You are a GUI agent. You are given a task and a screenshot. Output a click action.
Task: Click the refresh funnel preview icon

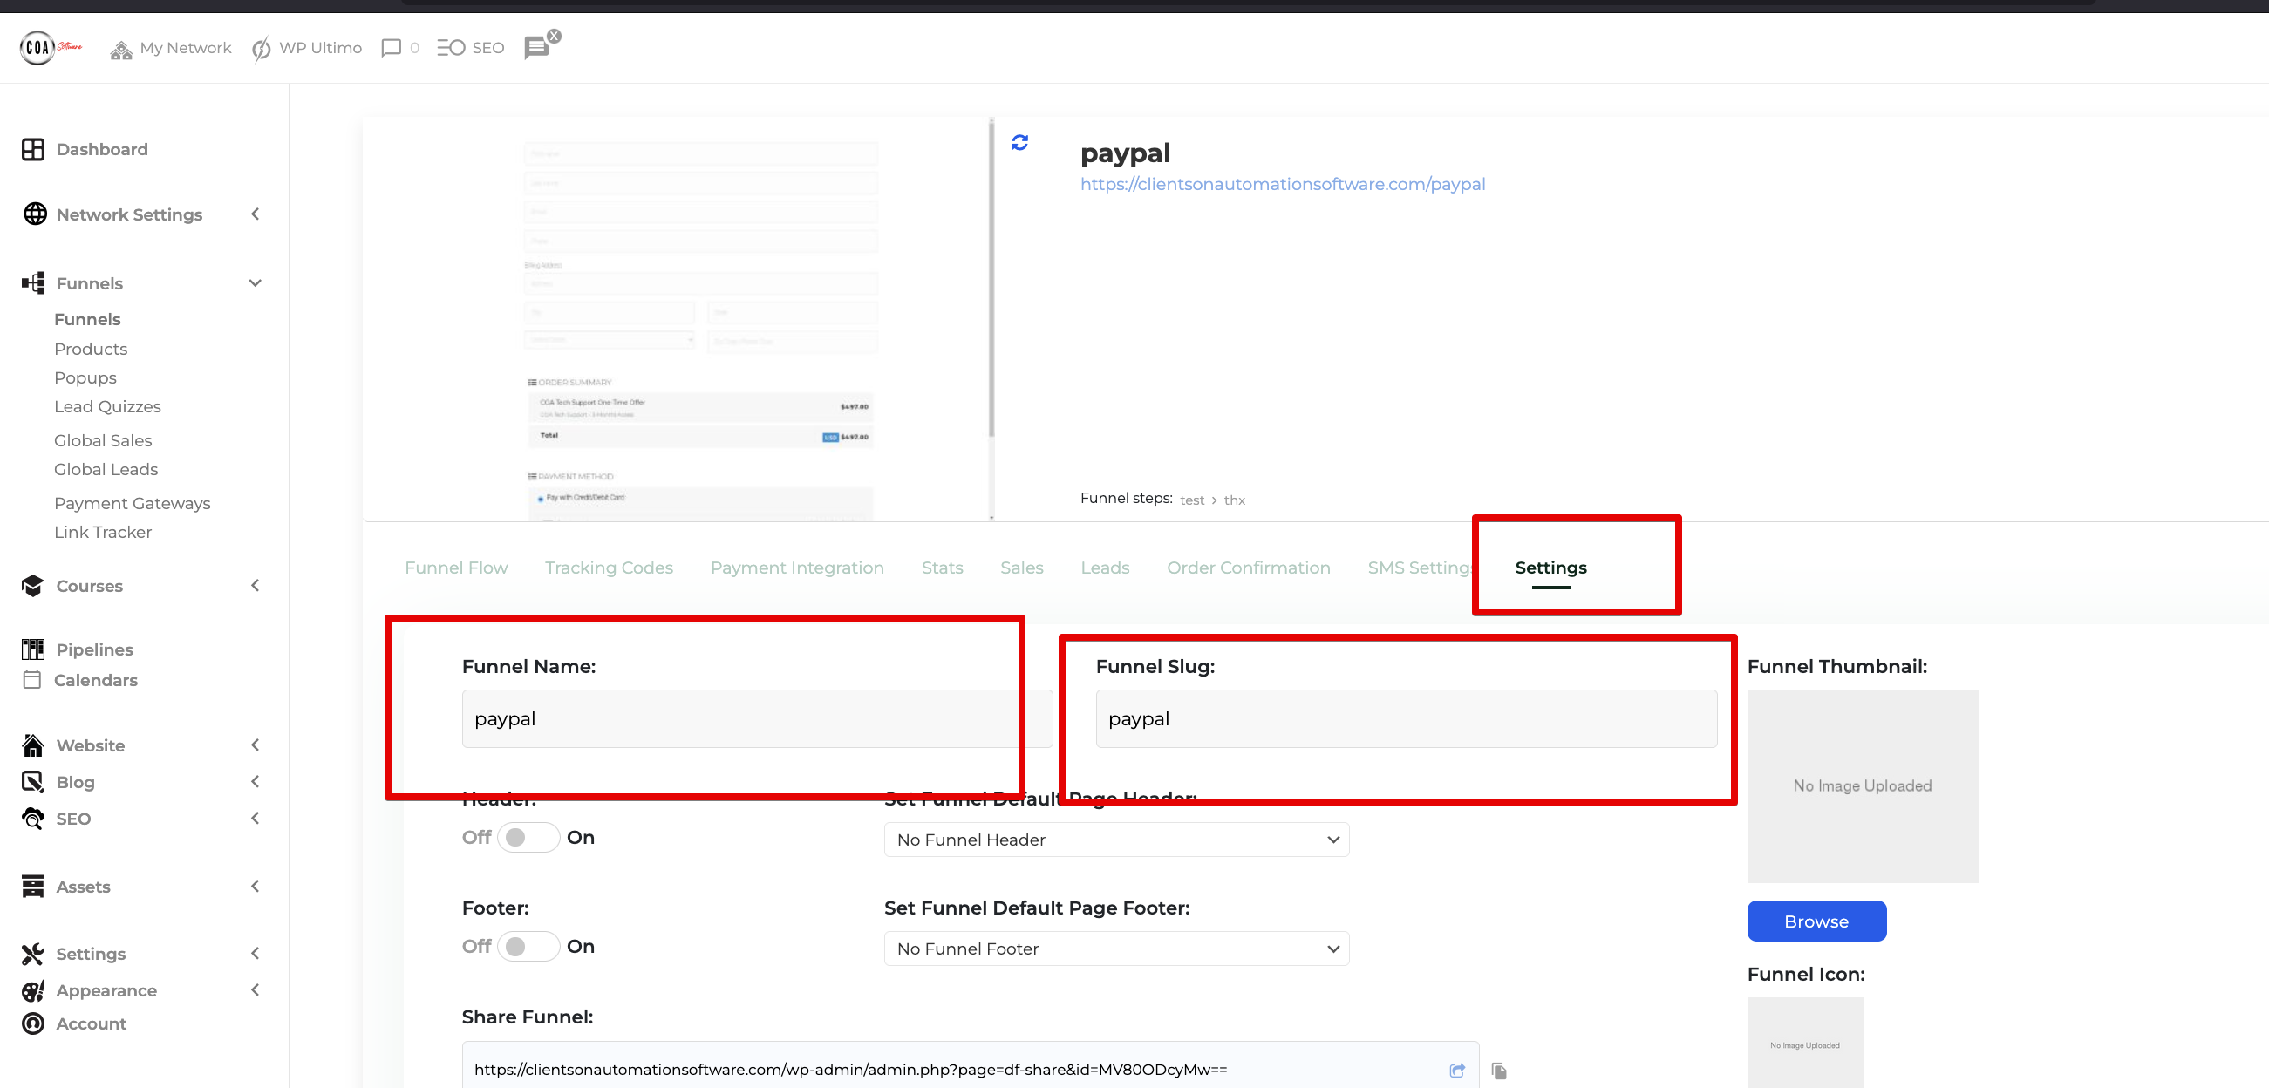pyautogui.click(x=1019, y=142)
